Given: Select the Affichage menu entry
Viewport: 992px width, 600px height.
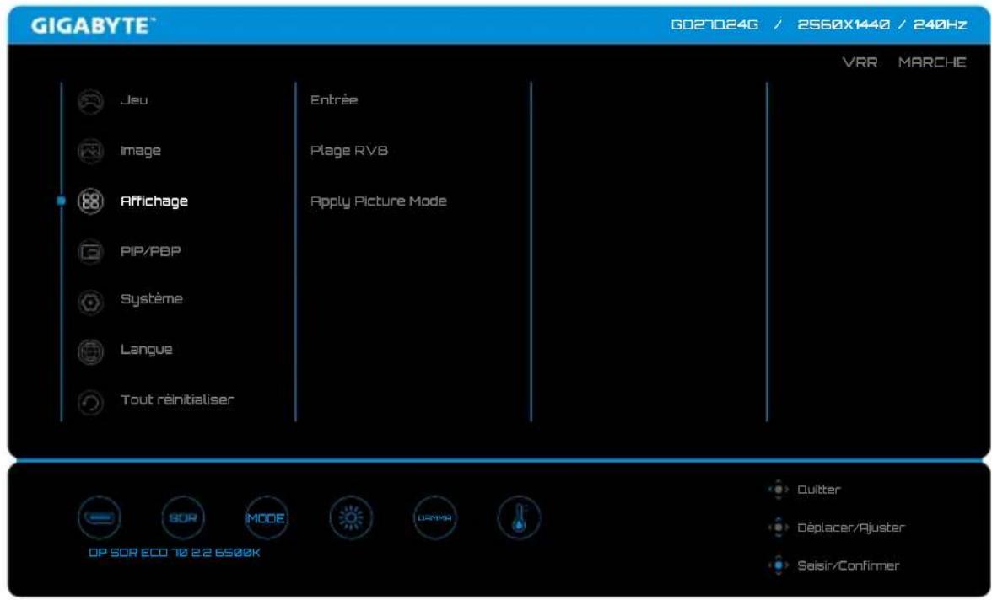Looking at the screenshot, I should point(154,201).
